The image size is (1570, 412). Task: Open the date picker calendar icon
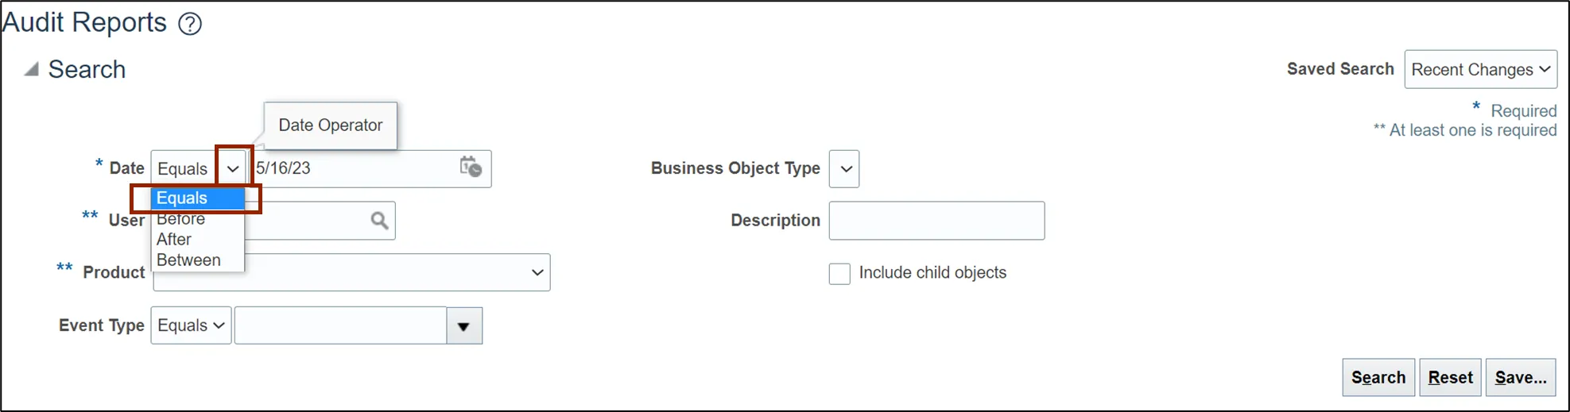tap(471, 167)
